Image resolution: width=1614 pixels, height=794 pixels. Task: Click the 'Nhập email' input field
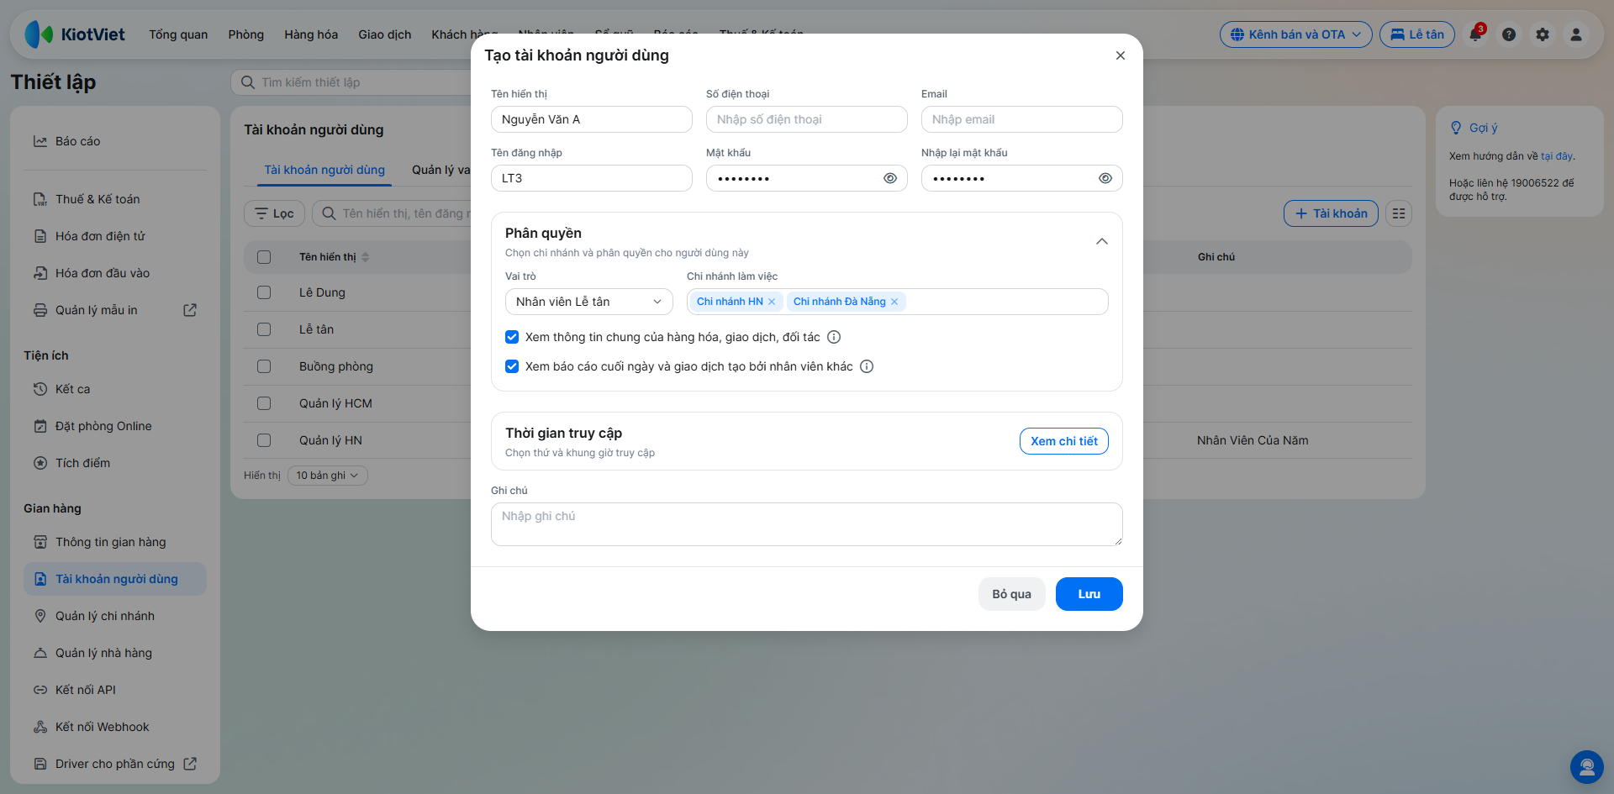[x=1022, y=119]
